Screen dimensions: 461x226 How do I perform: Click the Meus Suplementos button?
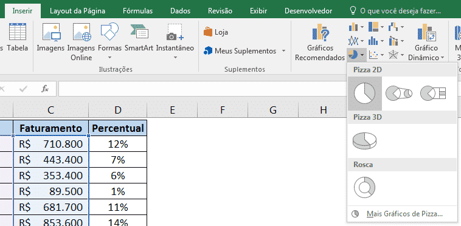point(240,51)
